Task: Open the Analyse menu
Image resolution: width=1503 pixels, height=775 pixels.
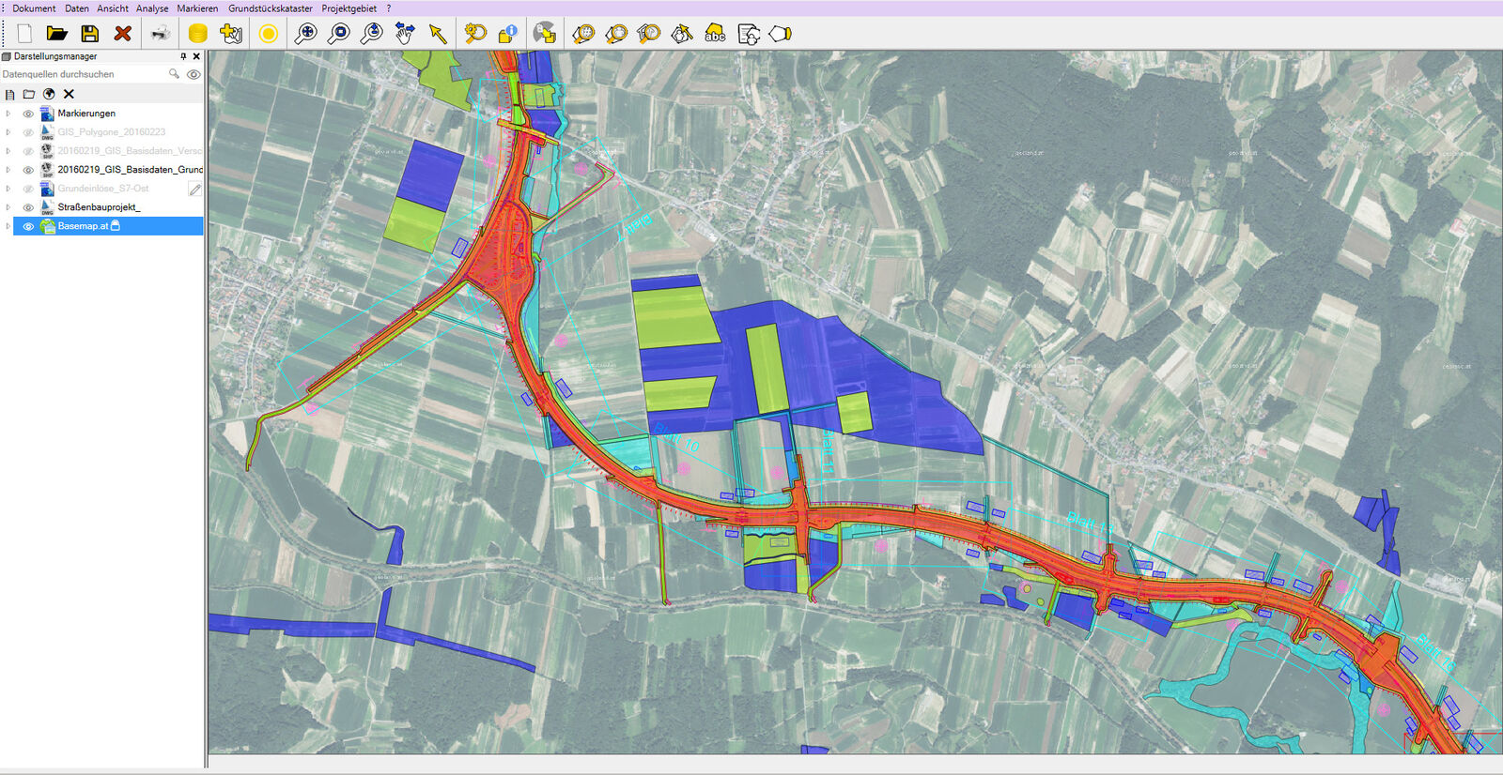Action: (152, 8)
